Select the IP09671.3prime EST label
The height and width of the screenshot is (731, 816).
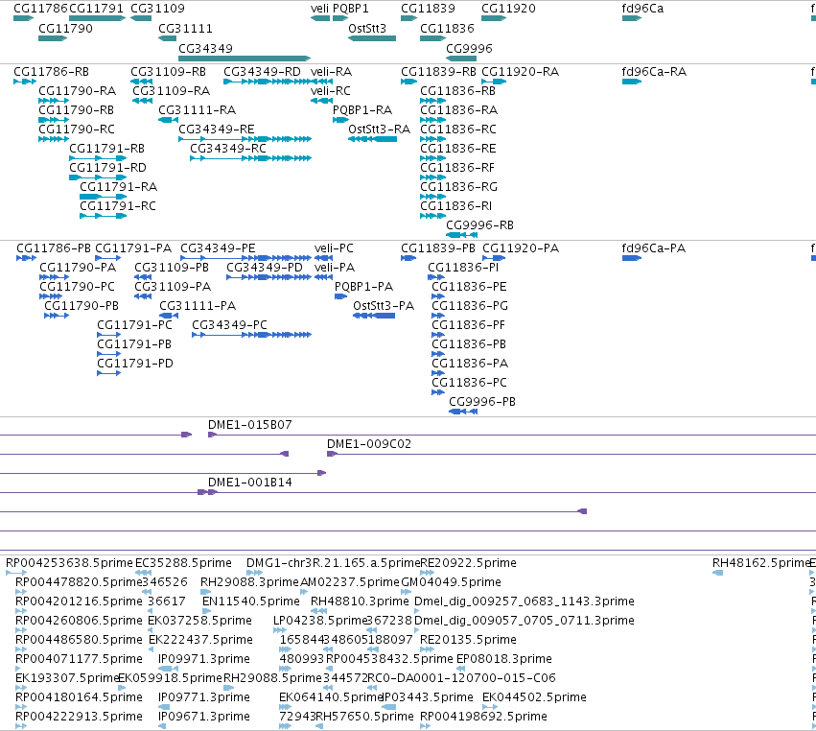pyautogui.click(x=204, y=717)
